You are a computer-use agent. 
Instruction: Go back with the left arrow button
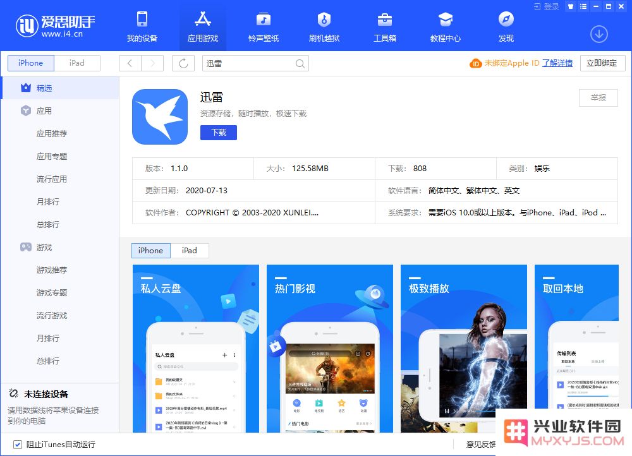click(130, 63)
